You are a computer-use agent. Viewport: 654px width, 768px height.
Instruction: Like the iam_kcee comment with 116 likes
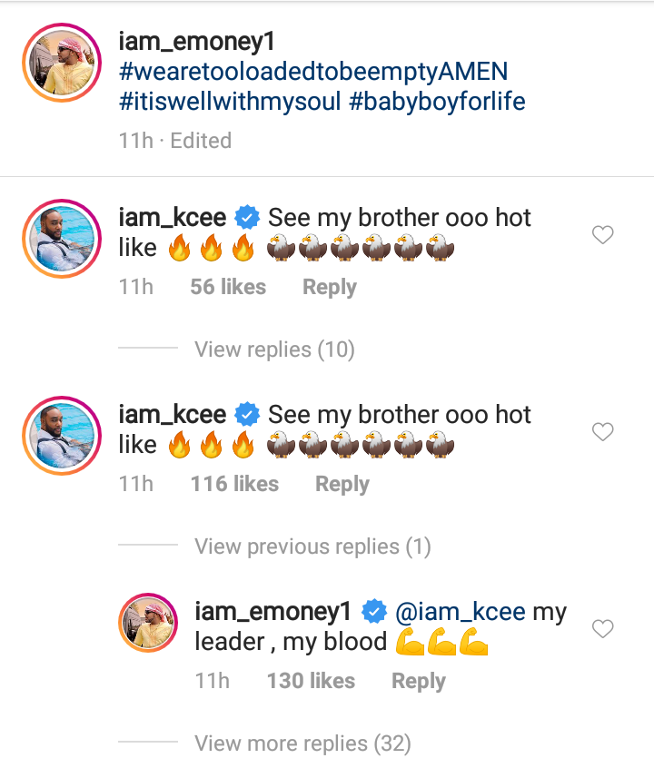[x=602, y=432]
